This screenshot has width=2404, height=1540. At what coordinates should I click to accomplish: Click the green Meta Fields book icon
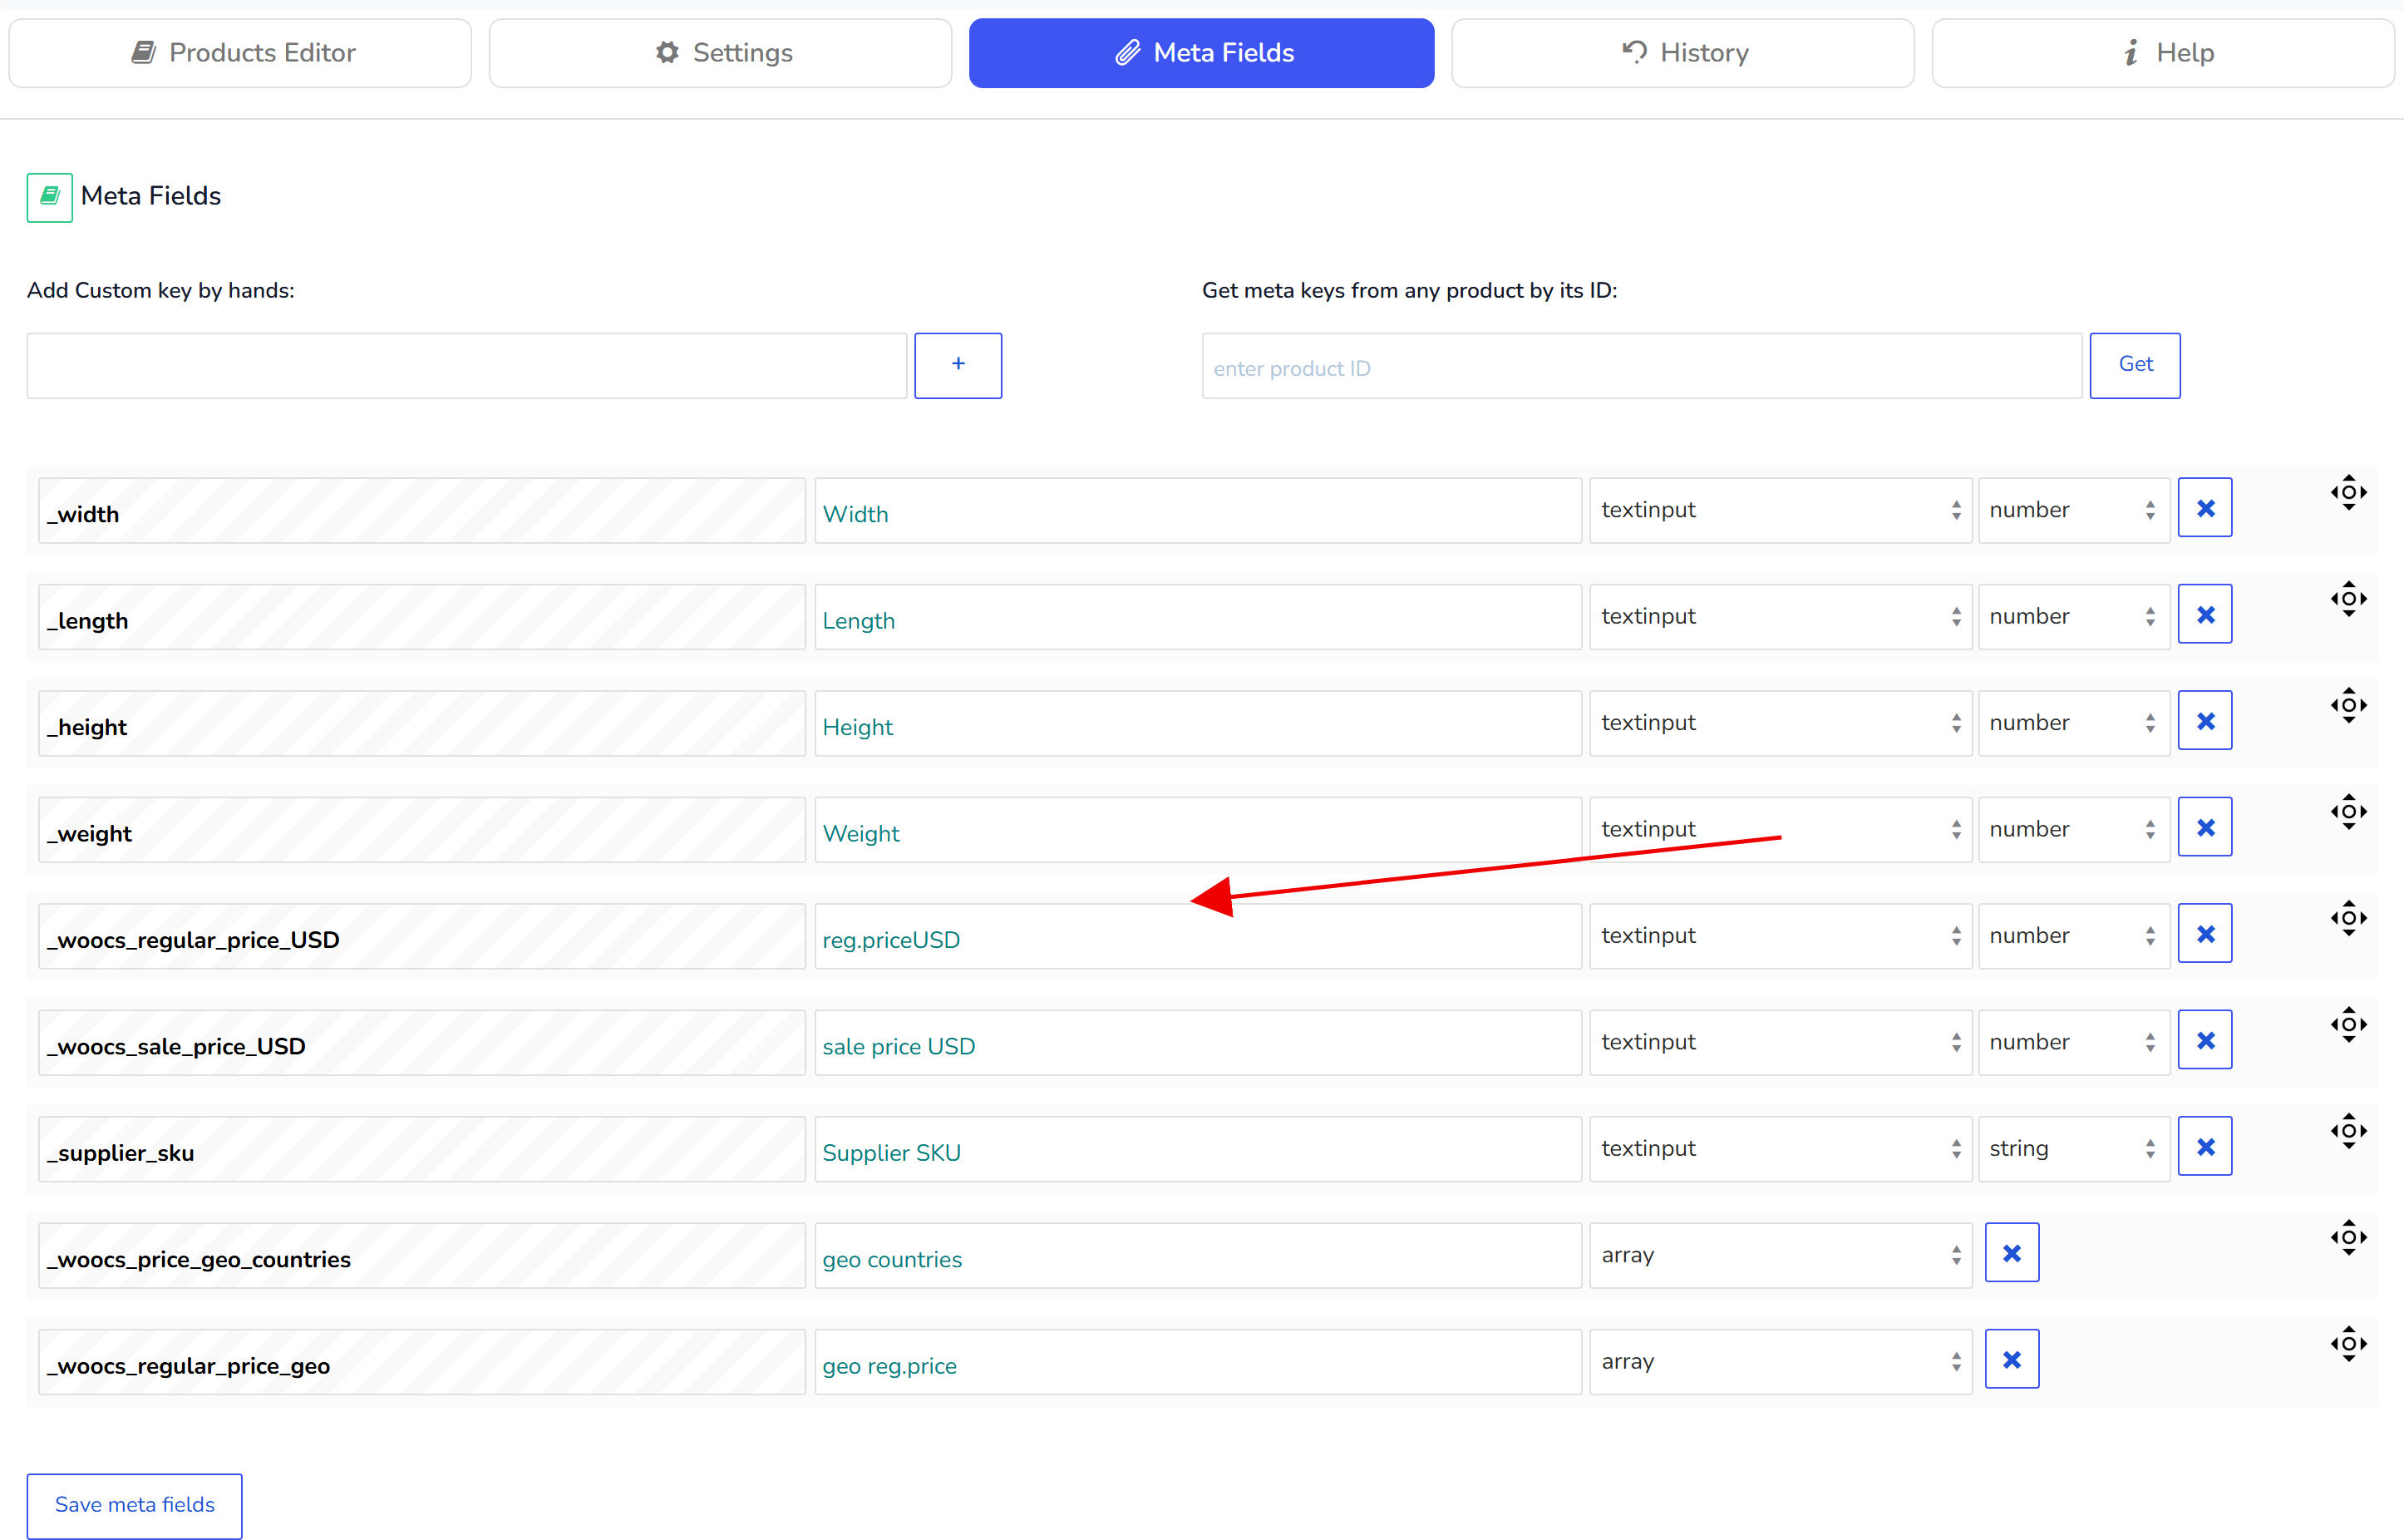coord(49,197)
